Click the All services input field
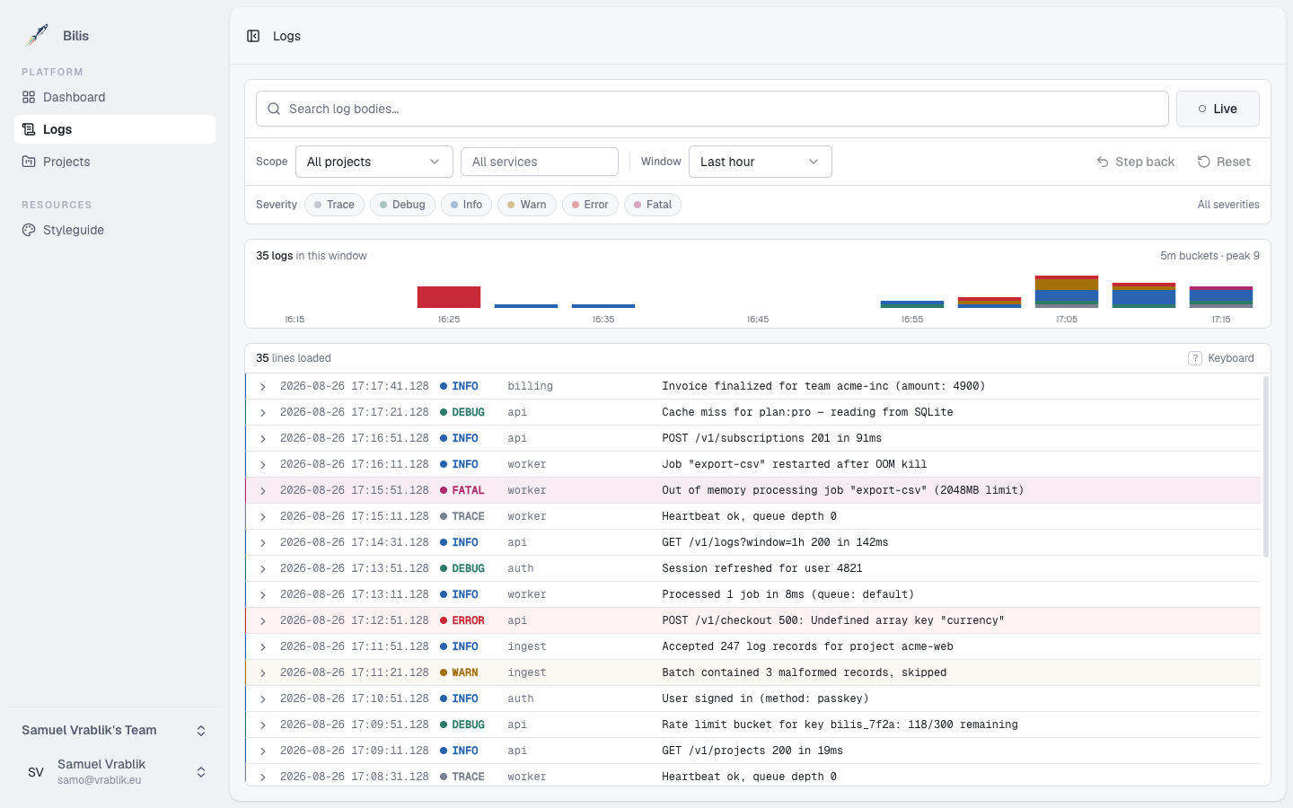Viewport: 1293px width, 808px height. point(540,162)
